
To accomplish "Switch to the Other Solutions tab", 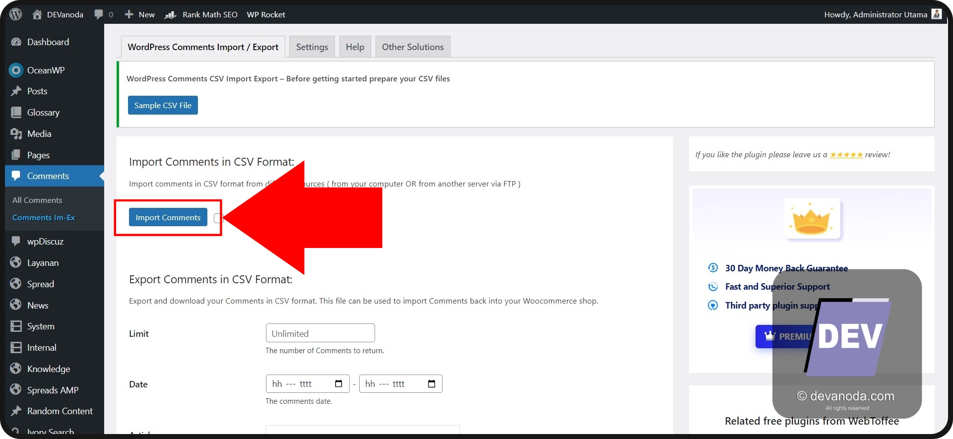I will click(413, 47).
